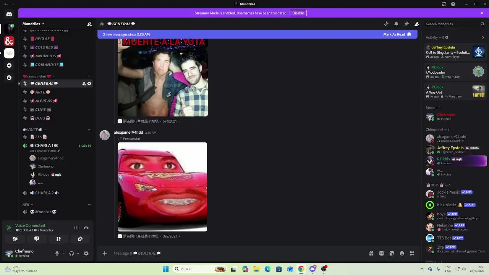Viewport: 489px width, 275px height.
Task: Open Edit Channel gear for GENERAL
Action: [x=89, y=84]
